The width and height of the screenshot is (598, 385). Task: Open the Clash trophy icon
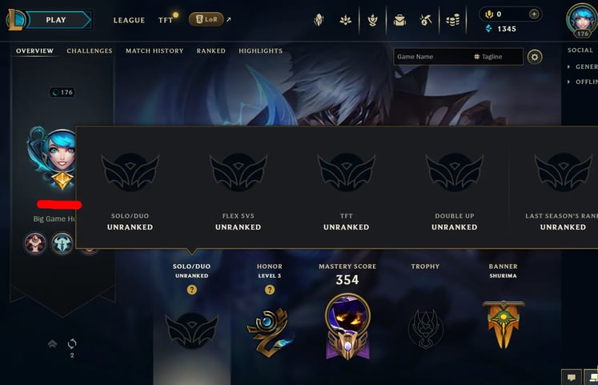[x=372, y=20]
